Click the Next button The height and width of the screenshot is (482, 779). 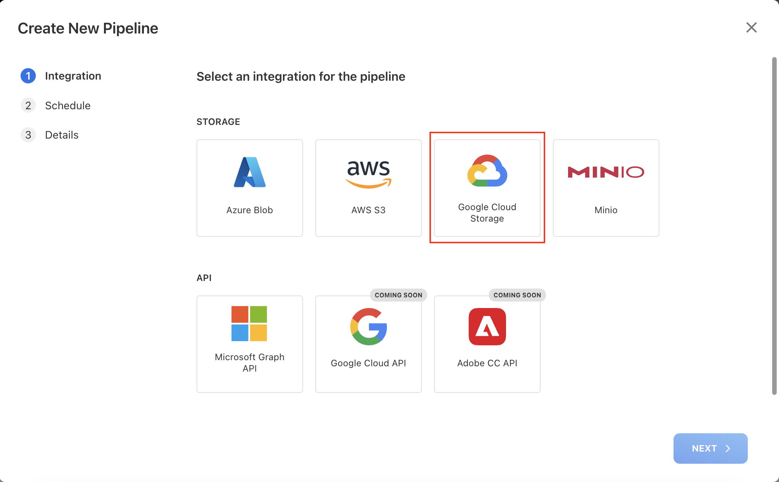710,448
